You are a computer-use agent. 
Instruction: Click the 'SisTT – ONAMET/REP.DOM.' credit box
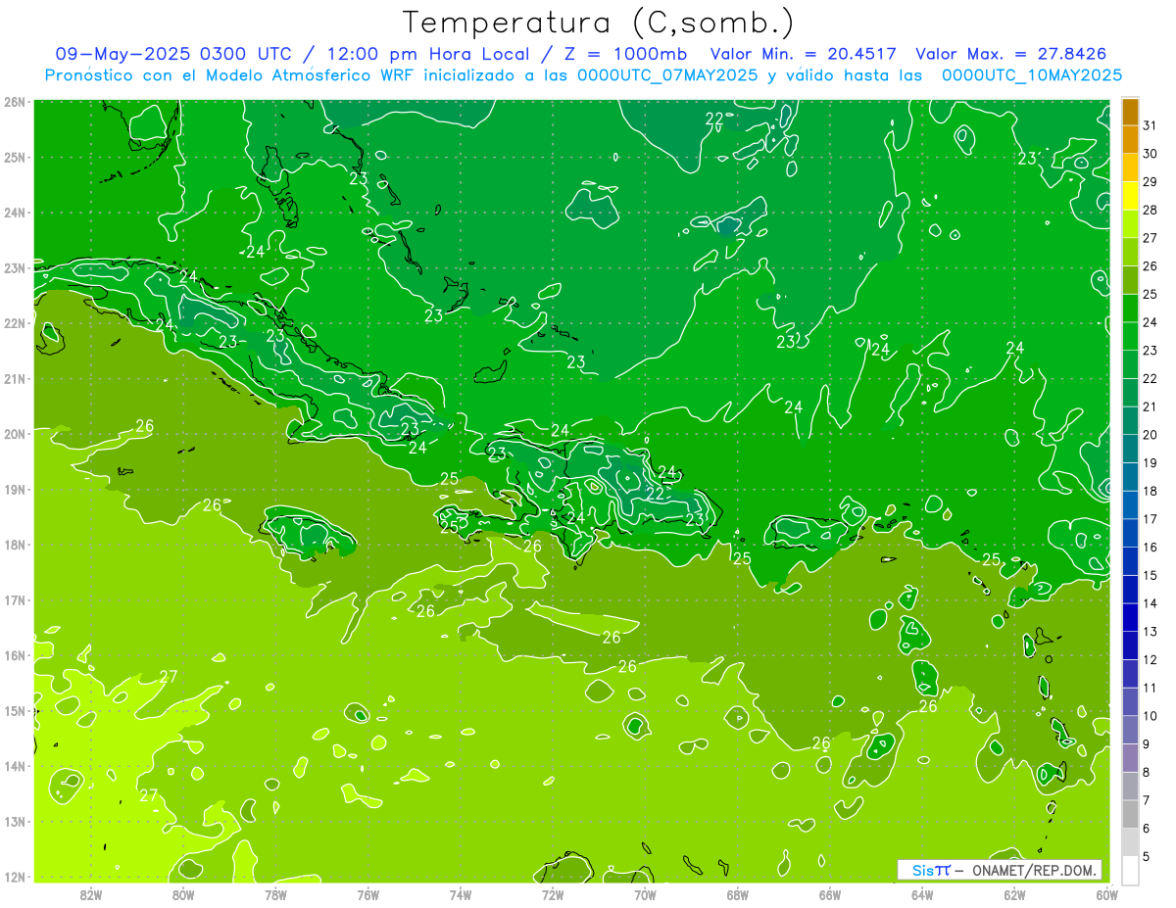tap(1000, 870)
